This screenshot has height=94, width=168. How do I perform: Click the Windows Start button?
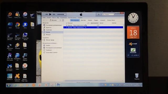[x=8, y=85]
